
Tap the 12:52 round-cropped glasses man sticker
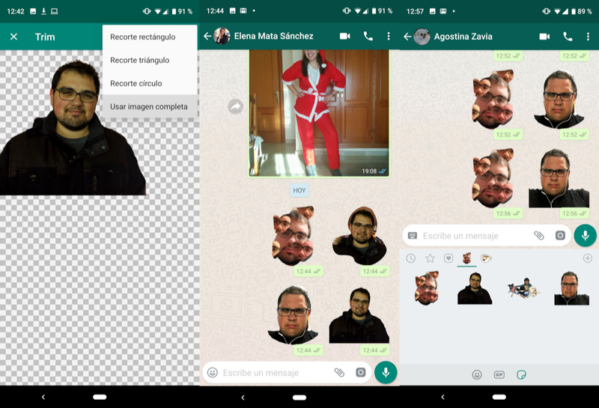pos(559,100)
